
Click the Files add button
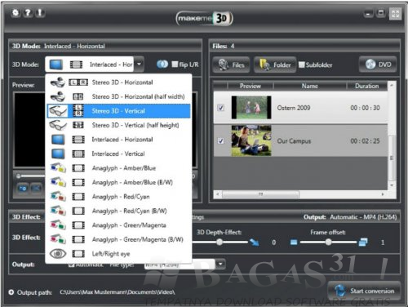click(x=231, y=65)
